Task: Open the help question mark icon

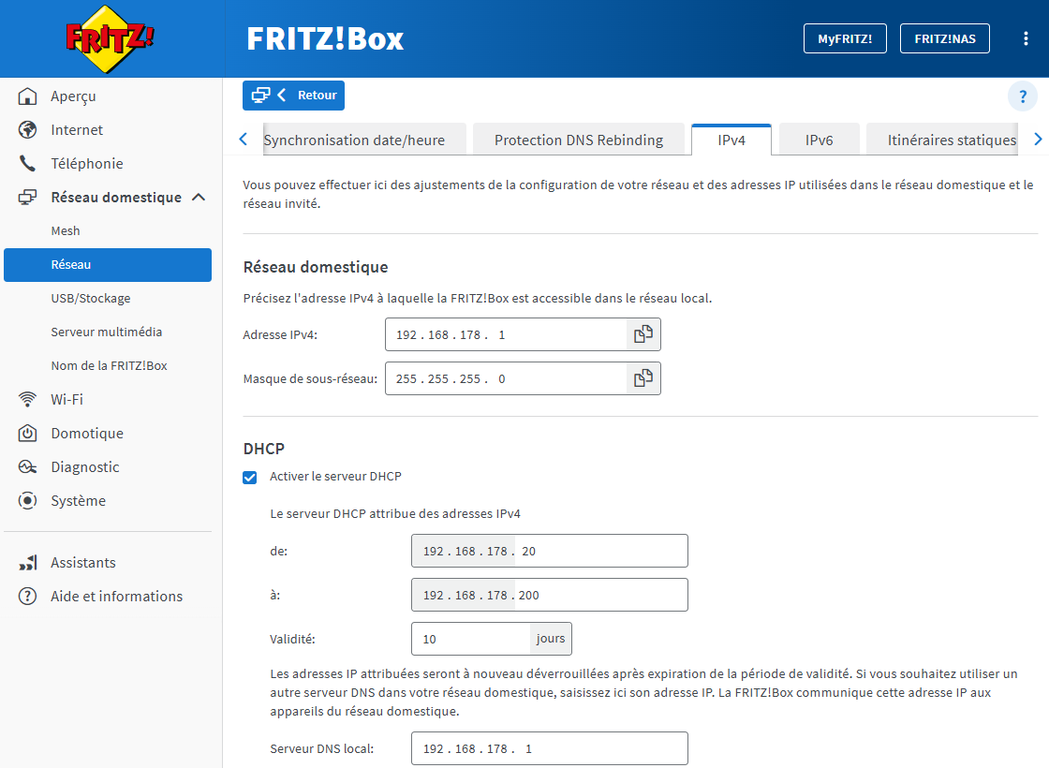Action: pos(1022,96)
